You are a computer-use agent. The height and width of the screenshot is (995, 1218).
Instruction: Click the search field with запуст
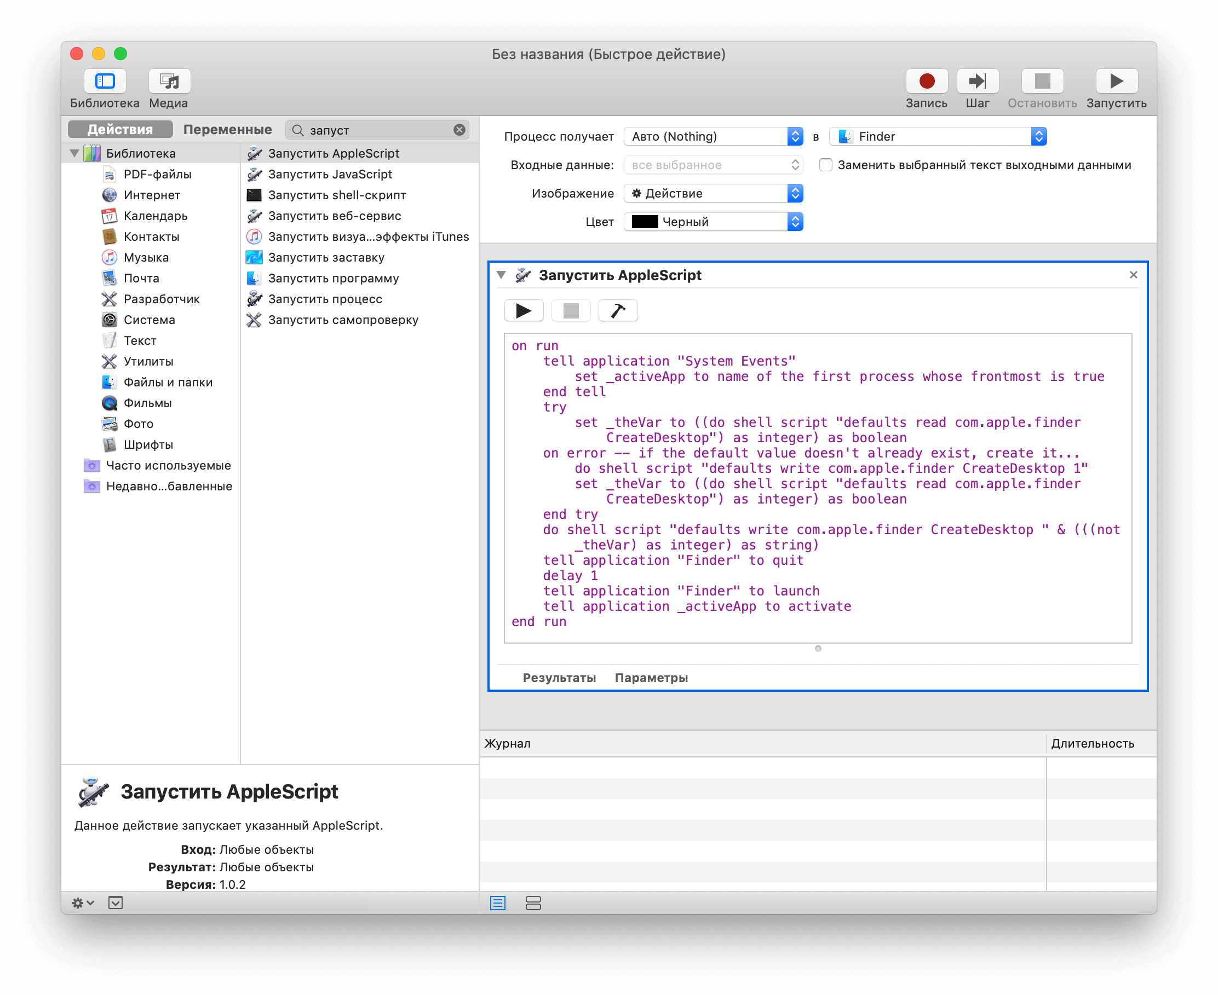pyautogui.click(x=378, y=130)
